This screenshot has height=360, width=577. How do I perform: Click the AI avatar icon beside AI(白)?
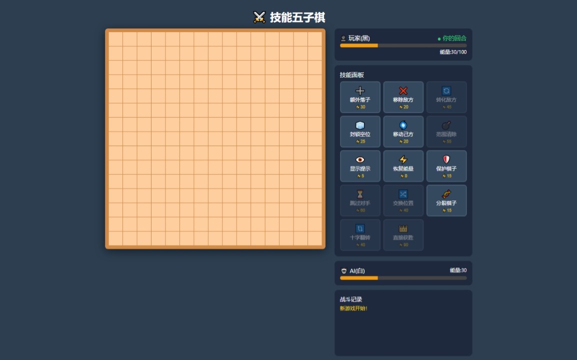(x=343, y=271)
